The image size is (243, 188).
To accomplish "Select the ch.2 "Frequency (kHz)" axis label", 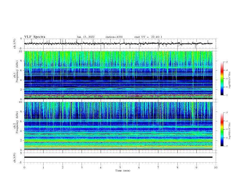I will pos(17,122).
